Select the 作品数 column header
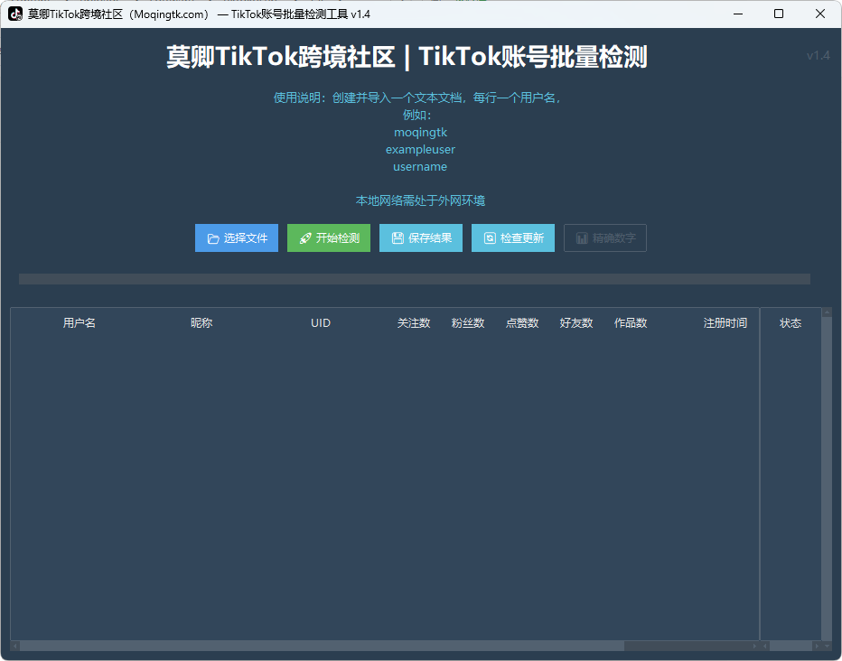842x661 pixels. pos(631,323)
